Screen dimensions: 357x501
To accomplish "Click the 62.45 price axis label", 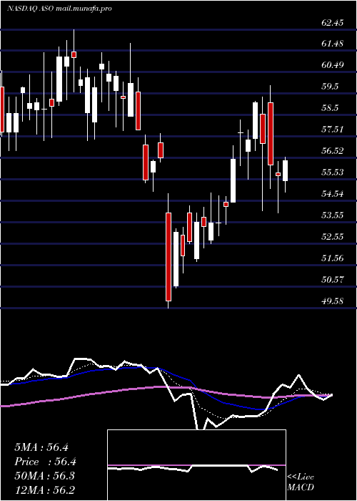I will 333,23.
